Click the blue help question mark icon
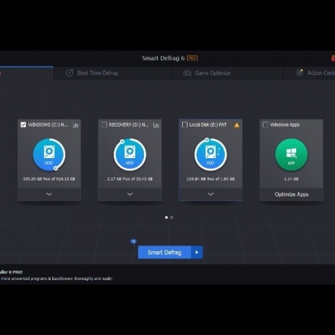This screenshot has width=335, height=335. click(133, 241)
